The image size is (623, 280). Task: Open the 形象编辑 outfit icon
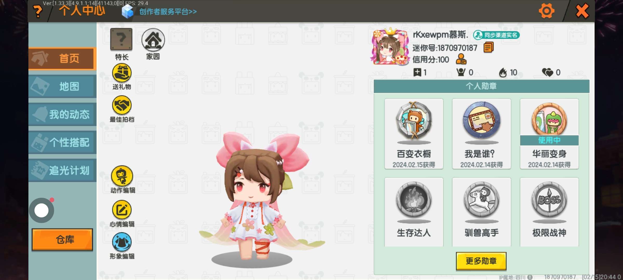tap(122, 242)
